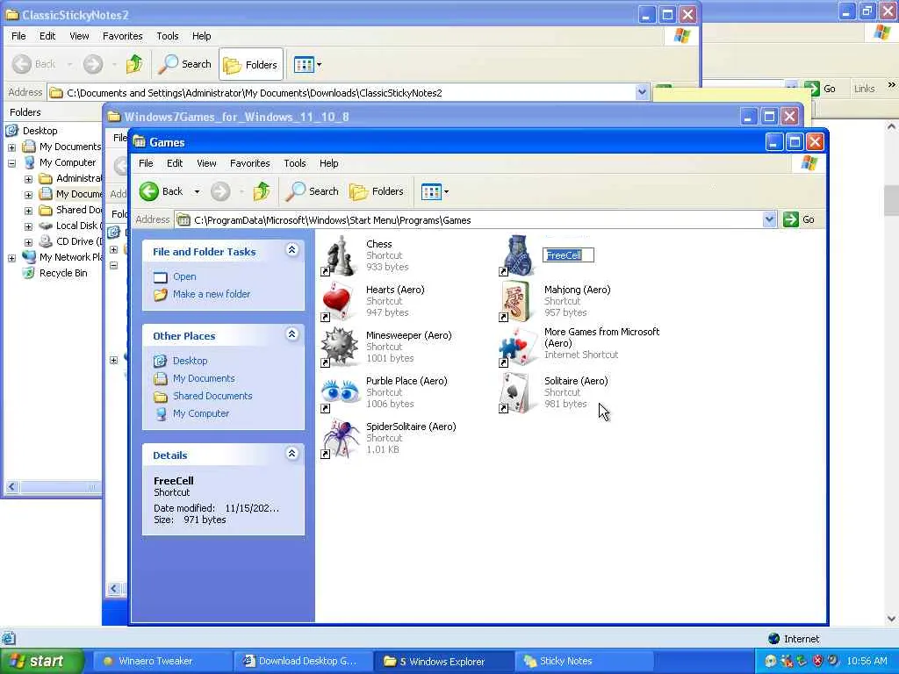Click the FreeCell rename text box

coord(568,255)
